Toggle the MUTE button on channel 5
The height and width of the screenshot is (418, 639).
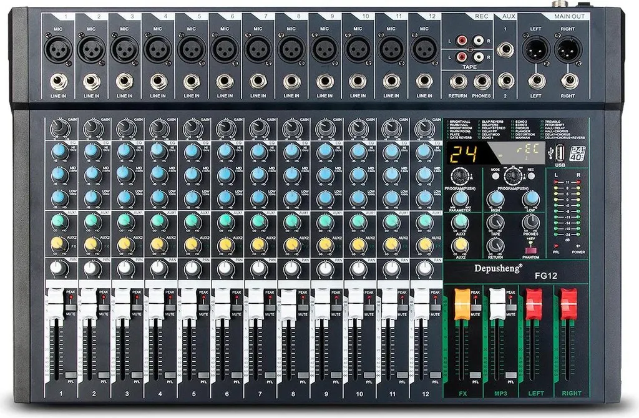pyautogui.click(x=203, y=308)
